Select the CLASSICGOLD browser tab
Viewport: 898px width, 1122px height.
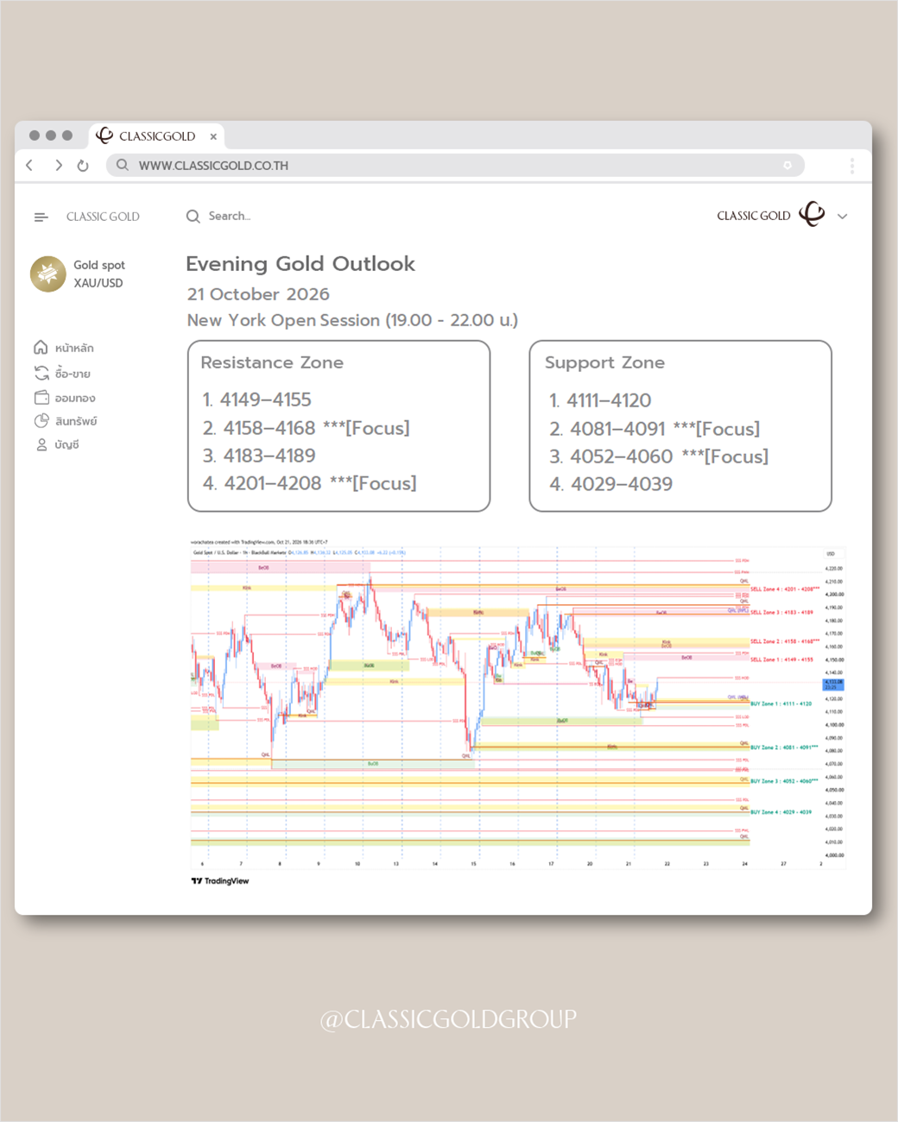156,136
